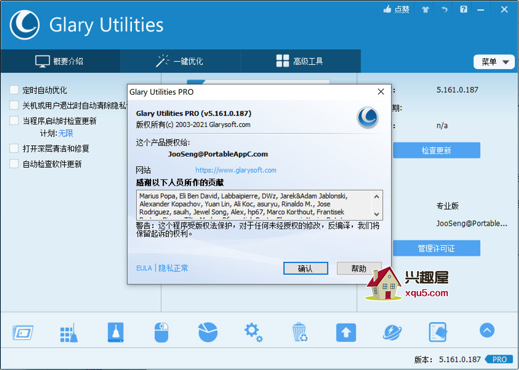The width and height of the screenshot is (519, 370).
Task: Click the version 5.161.0.187 in status bar
Action: click(x=460, y=359)
